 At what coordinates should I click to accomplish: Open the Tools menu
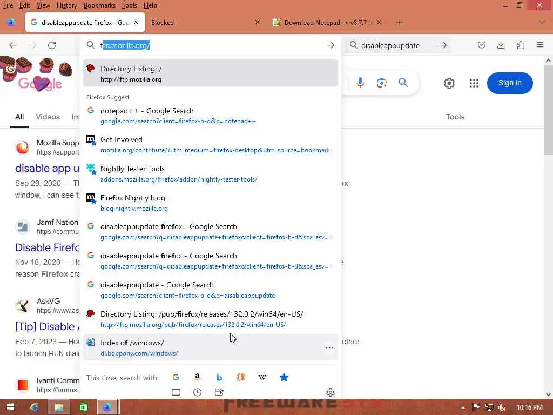[x=130, y=5]
